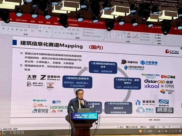Open 幻灯片放映 Slide Show tab
Viewport: 182px width, 136px height.
(x=21, y=20)
